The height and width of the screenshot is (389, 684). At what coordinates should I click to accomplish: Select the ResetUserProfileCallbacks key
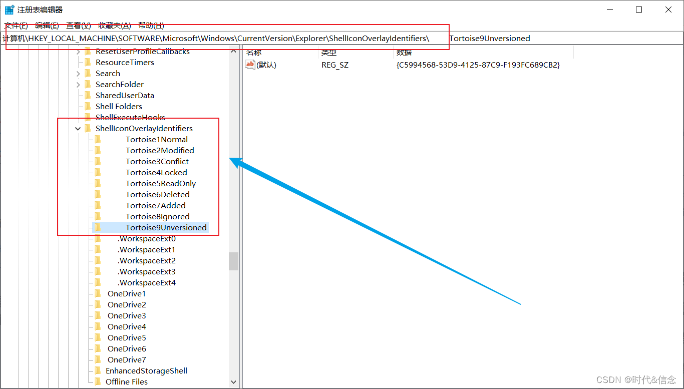point(143,51)
